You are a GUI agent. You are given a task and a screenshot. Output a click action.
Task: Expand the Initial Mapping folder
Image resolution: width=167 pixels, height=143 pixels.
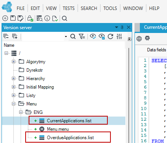tap(13, 87)
